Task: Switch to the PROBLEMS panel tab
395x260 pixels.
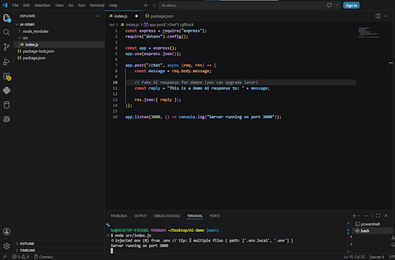Action: point(119,216)
